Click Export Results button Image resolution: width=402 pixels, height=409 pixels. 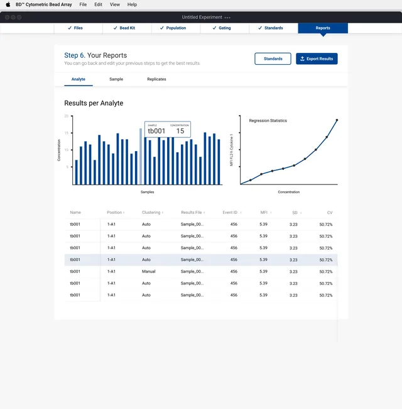pos(317,59)
